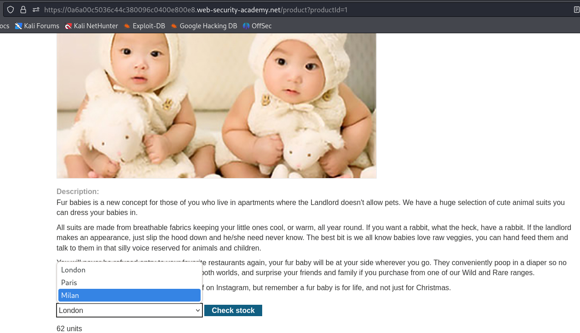580x333 pixels.
Task: Click the store select box arrow
Action: pyautogui.click(x=198, y=311)
